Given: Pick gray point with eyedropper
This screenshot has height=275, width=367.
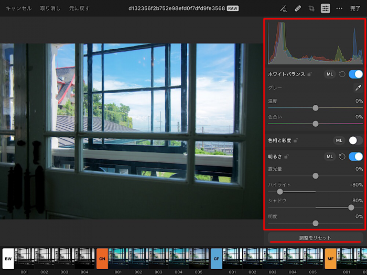Looking at the screenshot, I should tap(358, 87).
